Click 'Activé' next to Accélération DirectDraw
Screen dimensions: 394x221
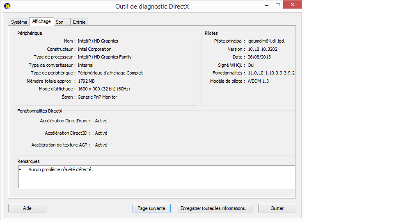[x=101, y=121]
